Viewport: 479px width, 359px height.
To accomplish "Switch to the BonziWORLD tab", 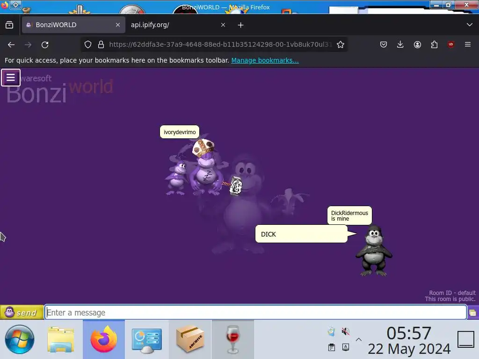I will [73, 25].
